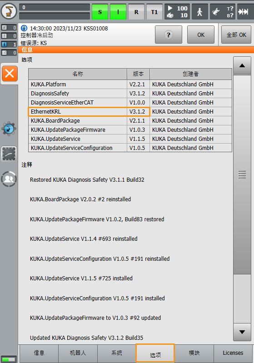Image resolution: width=254 pixels, height=363 pixels.
Task: Click the blue info icon in message
Action: click(24, 28)
